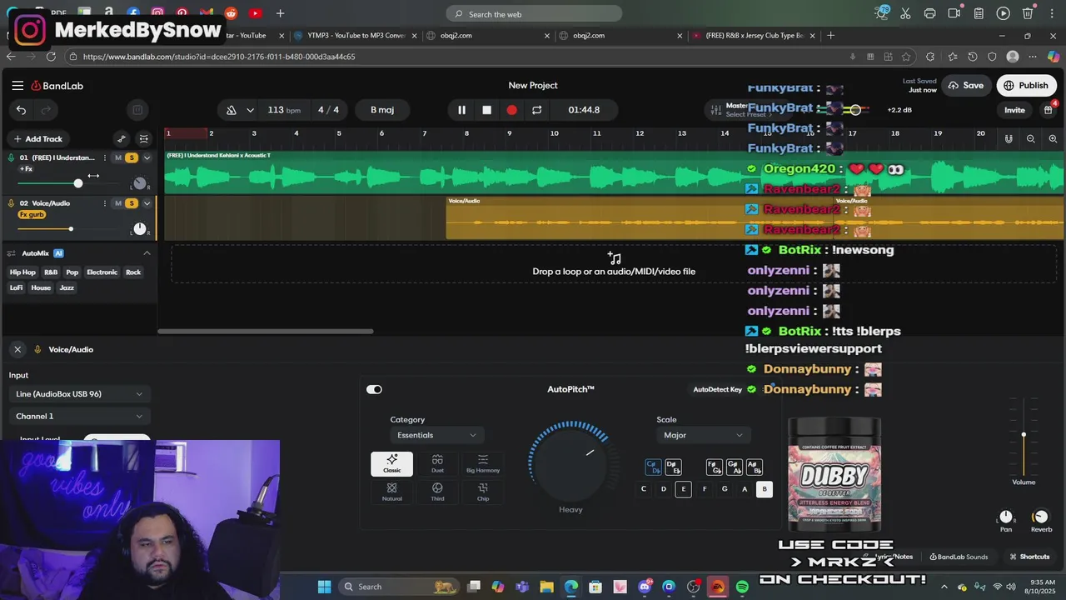Toggle the loop cycle button
Screen dimensions: 1066x600
(536, 110)
